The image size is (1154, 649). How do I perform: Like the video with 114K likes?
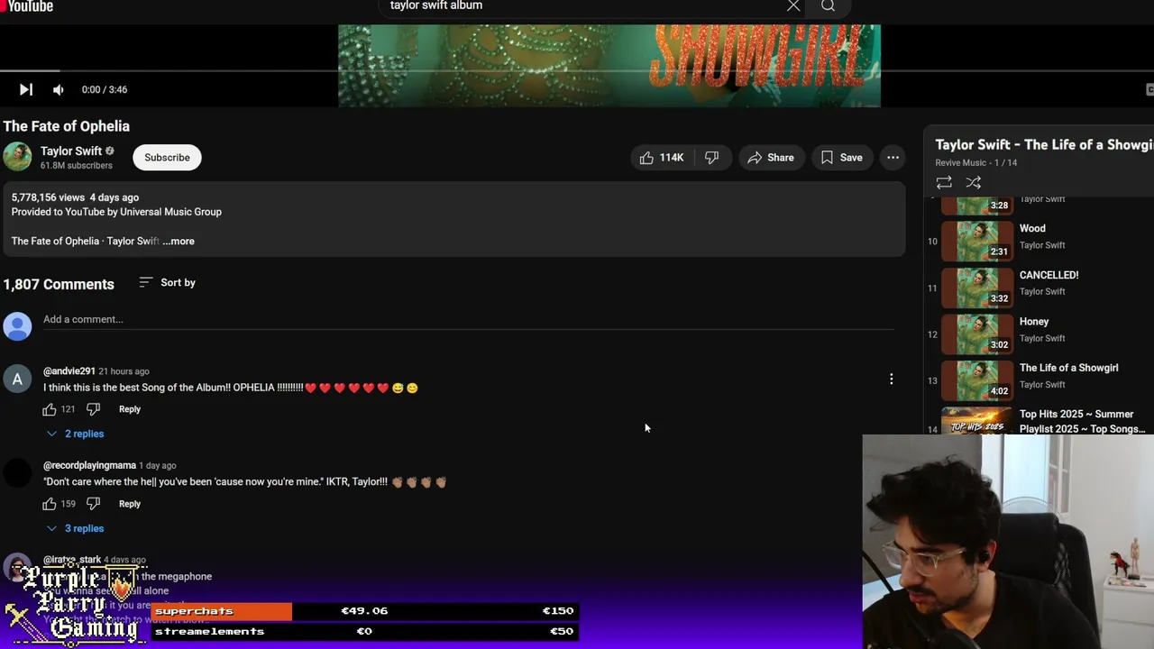click(662, 158)
